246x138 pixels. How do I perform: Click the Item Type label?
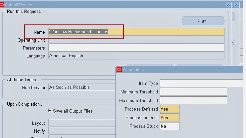(x=148, y=84)
